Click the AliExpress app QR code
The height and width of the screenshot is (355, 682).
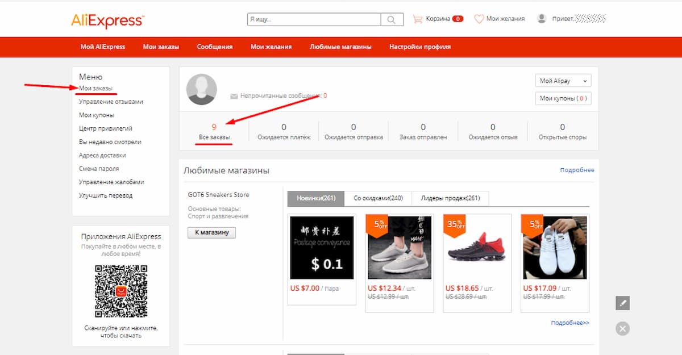click(x=120, y=291)
